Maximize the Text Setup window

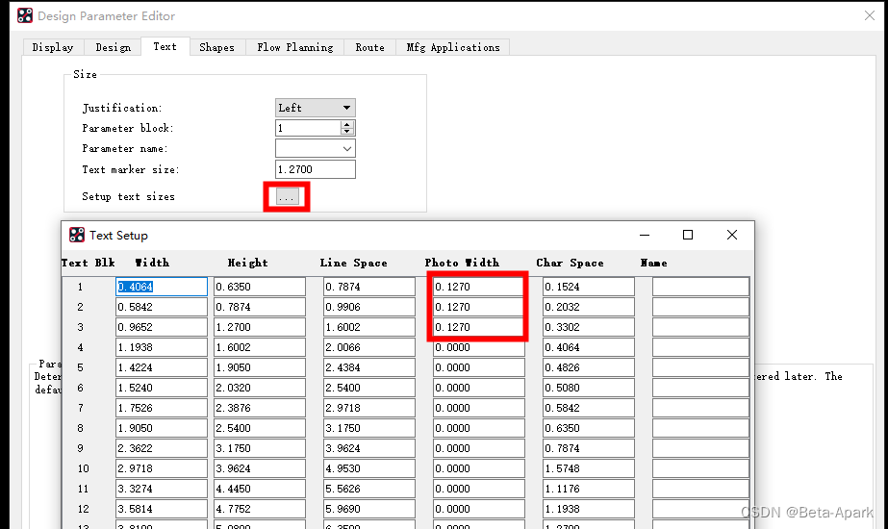click(688, 235)
